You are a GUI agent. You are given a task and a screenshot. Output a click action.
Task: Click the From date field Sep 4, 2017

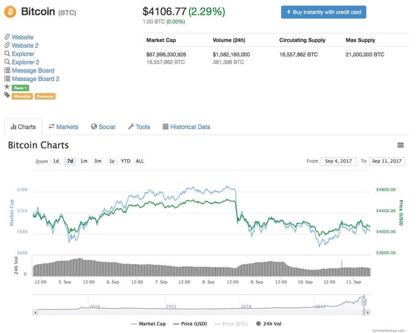[338, 161]
